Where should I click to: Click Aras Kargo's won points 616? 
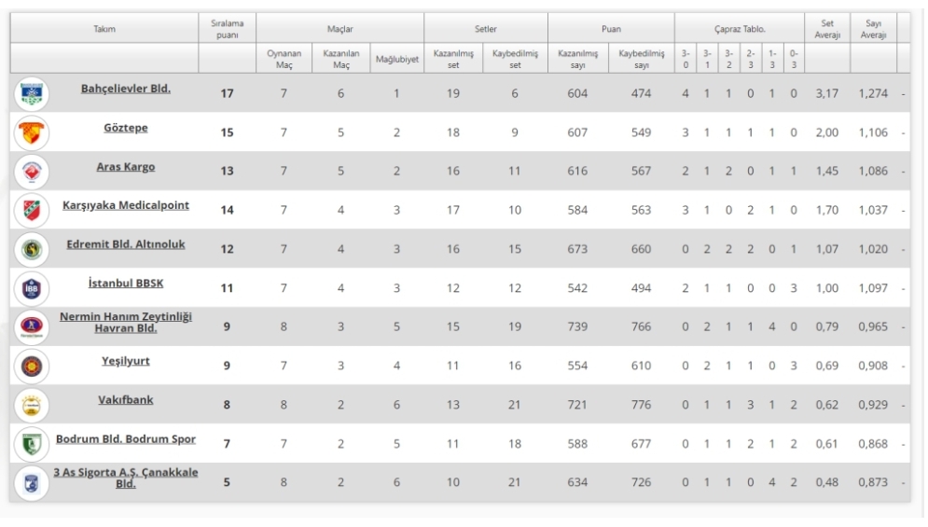(x=577, y=171)
